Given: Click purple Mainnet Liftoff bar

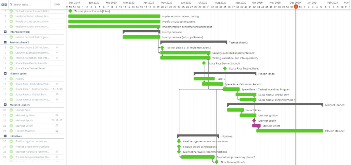Looking at the screenshot, I should coord(256,126).
